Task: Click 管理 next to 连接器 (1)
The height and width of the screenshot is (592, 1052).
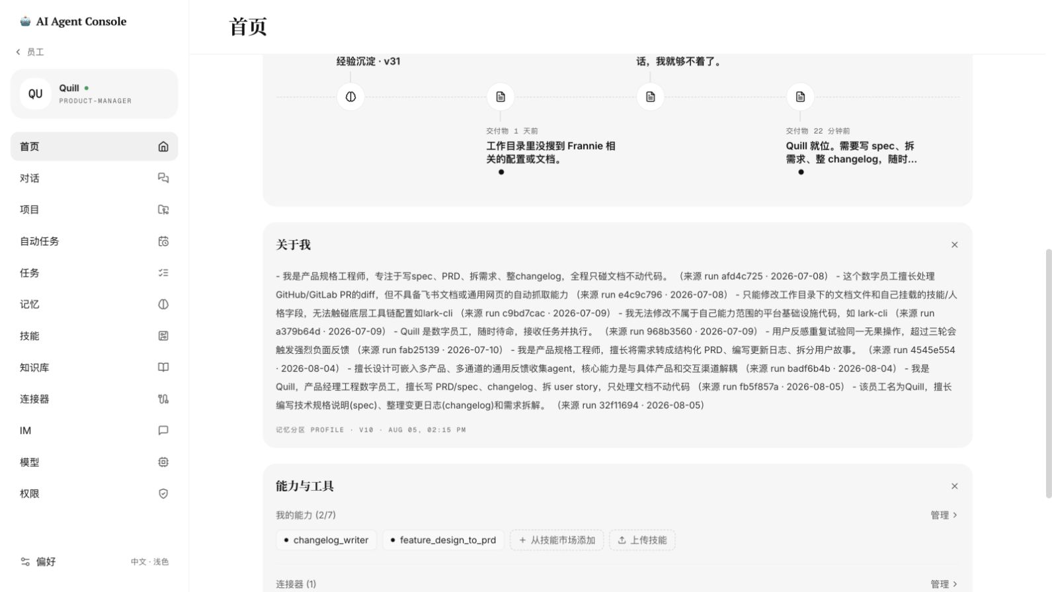Action: [x=944, y=584]
